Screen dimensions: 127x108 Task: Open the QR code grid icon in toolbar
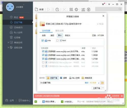pyautogui.click(x=71, y=9)
